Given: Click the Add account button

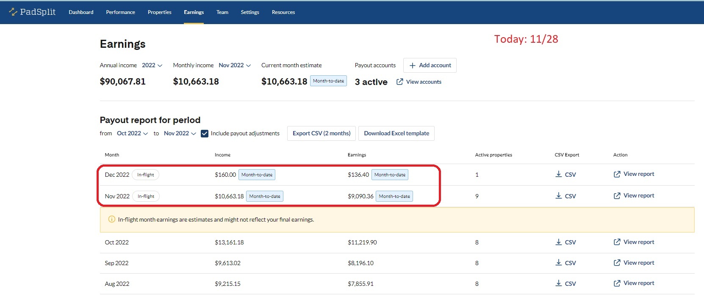Looking at the screenshot, I should click(x=430, y=66).
